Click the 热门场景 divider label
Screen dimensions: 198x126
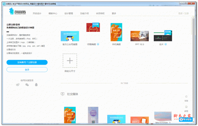pos(124,83)
